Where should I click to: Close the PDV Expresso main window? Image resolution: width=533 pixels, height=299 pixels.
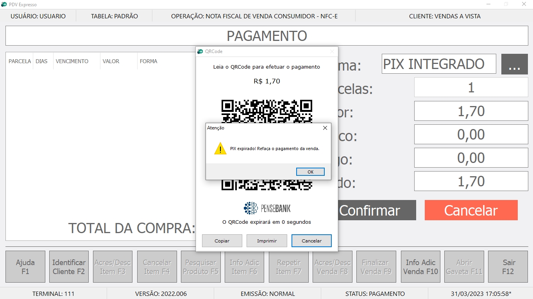[x=524, y=4]
